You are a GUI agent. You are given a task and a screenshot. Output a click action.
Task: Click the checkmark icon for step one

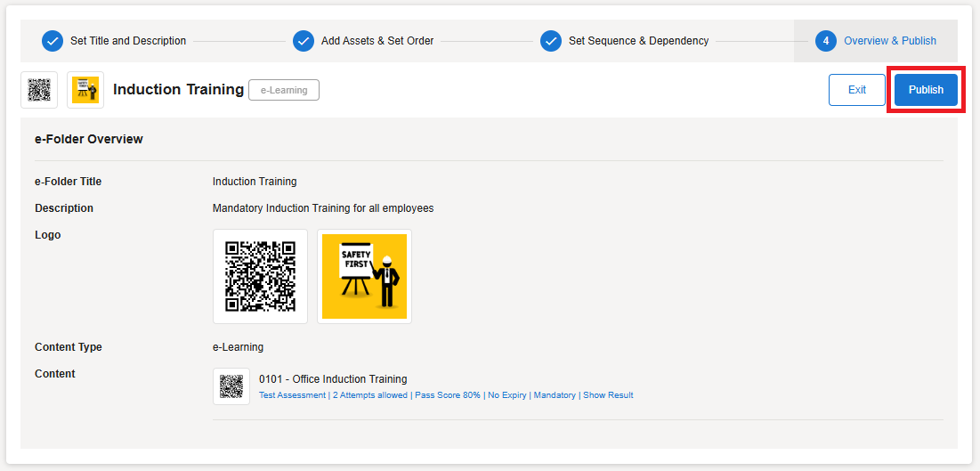coord(53,41)
